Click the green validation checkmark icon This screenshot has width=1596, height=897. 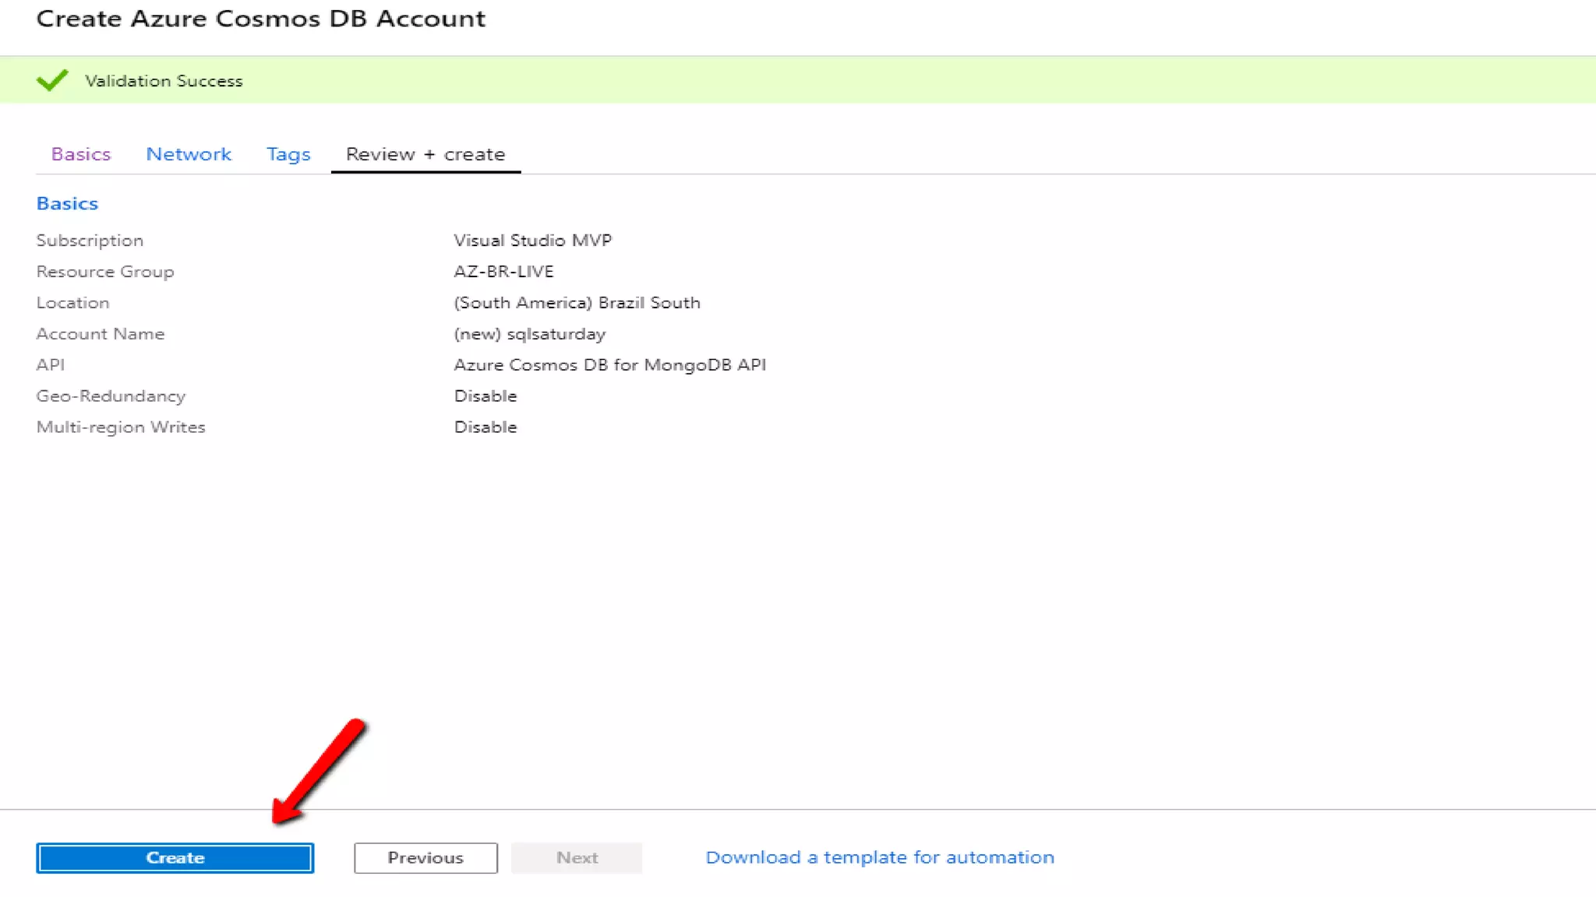click(x=52, y=80)
